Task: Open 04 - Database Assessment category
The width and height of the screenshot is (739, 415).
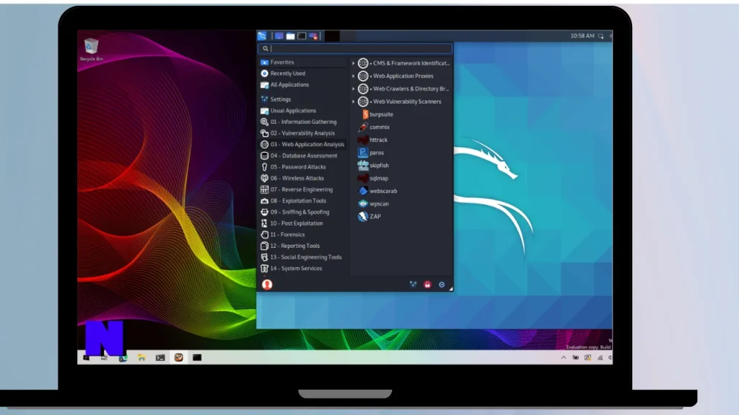Action: click(x=302, y=156)
